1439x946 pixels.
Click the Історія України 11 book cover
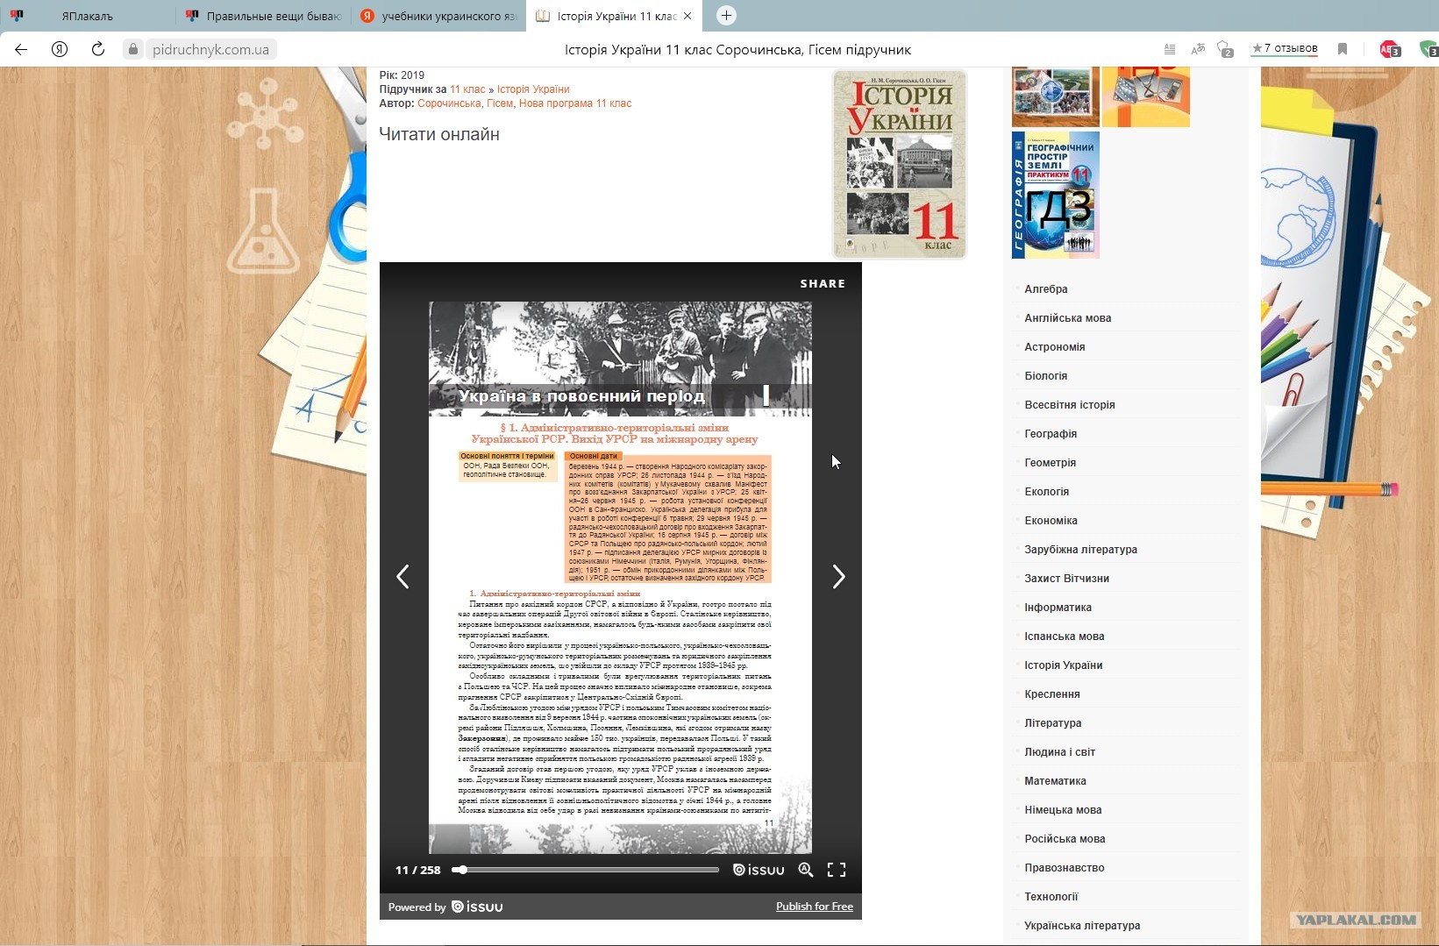pyautogui.click(x=900, y=164)
